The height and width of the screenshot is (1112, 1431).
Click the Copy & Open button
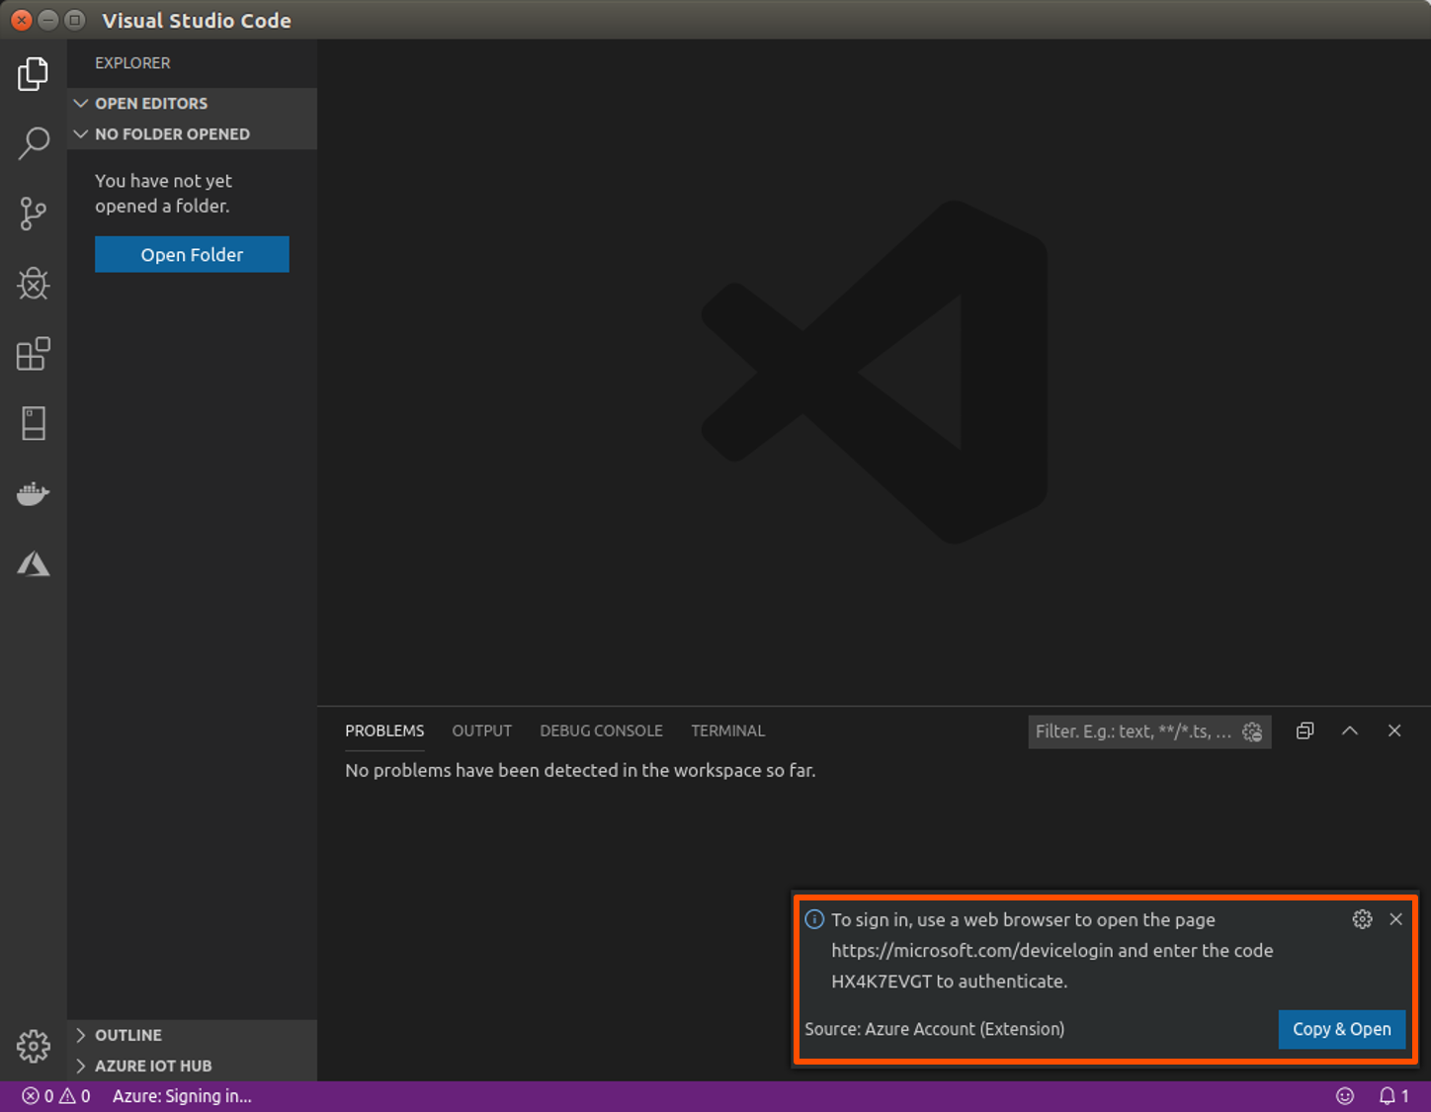[x=1342, y=1029]
